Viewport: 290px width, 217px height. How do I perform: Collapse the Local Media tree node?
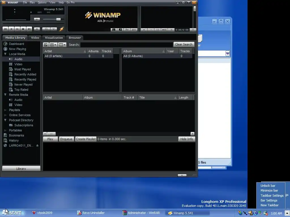5,54
